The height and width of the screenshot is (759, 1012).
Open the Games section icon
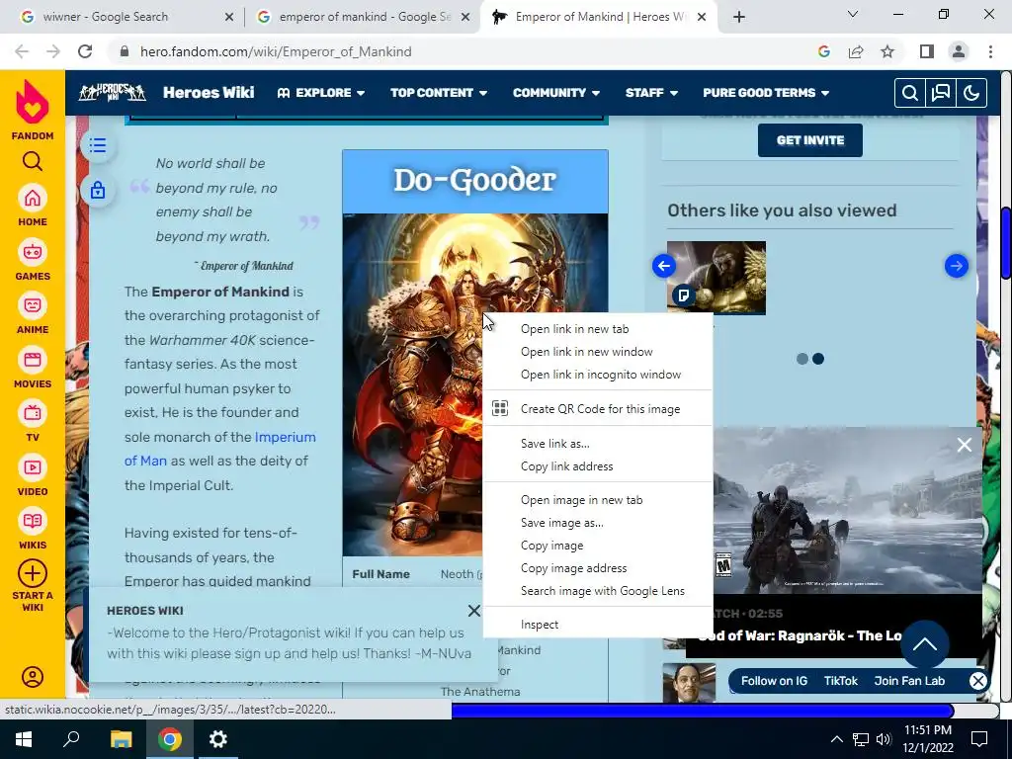pyautogui.click(x=33, y=252)
